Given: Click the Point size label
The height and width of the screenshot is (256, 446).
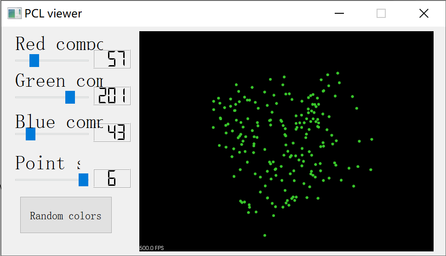Looking at the screenshot, I should coord(48,162).
